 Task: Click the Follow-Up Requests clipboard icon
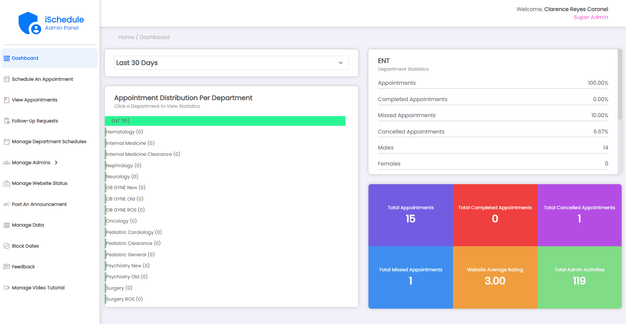(7, 121)
